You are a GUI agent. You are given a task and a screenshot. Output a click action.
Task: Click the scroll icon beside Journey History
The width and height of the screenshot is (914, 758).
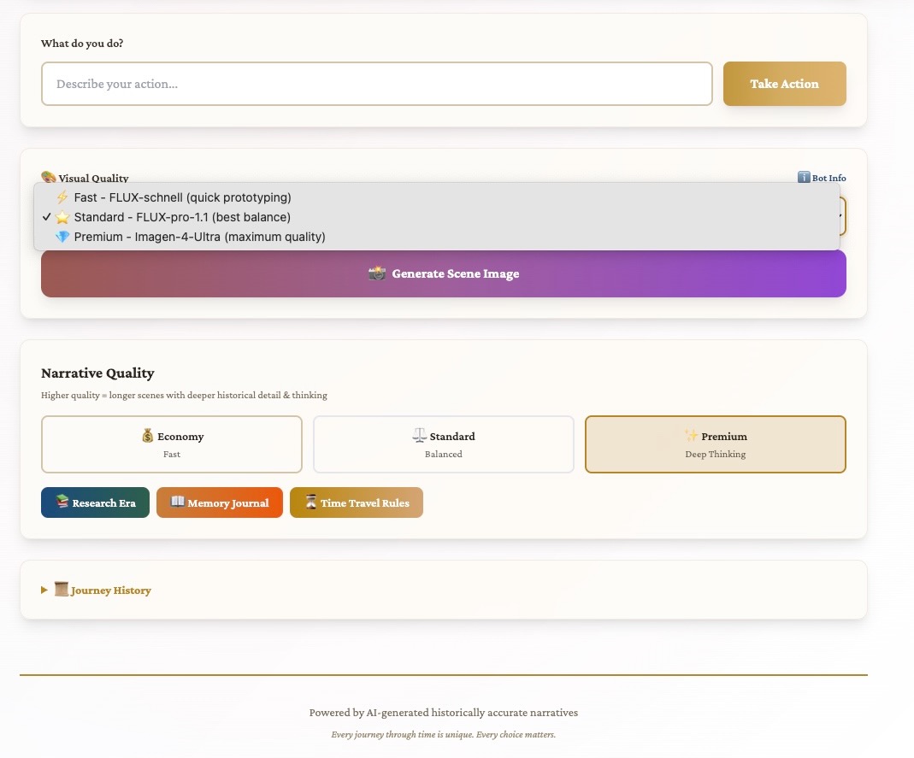coord(61,589)
